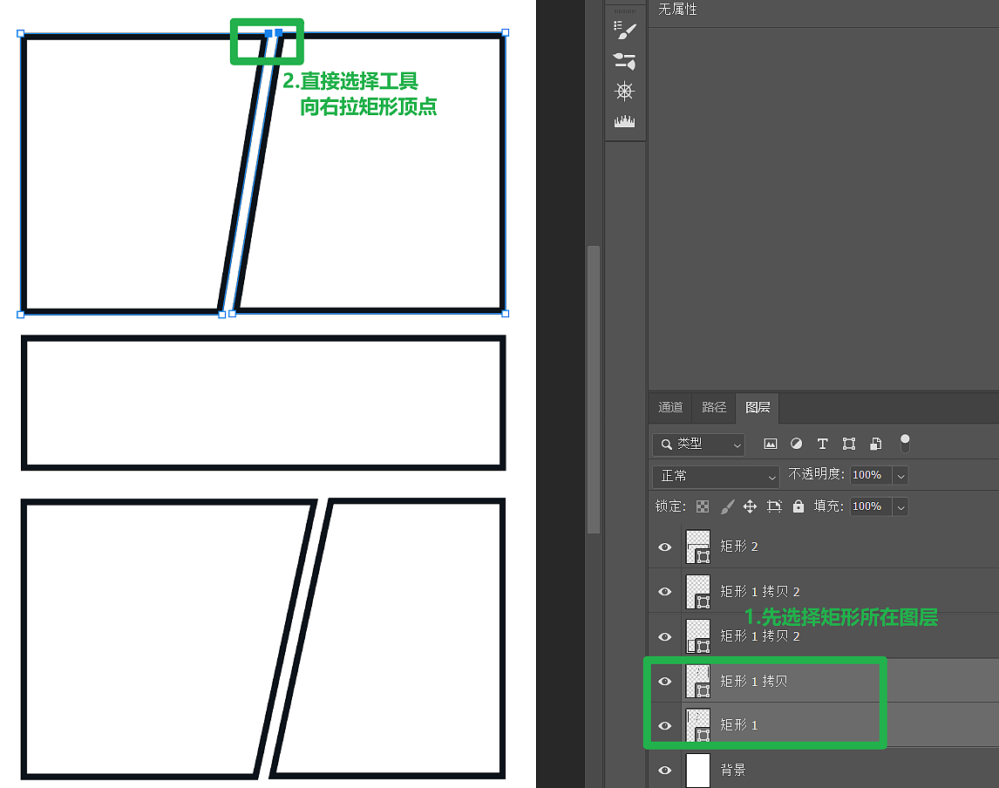This screenshot has height=788, width=999.
Task: Select the 矩形 2 layer name
Action: (739, 547)
